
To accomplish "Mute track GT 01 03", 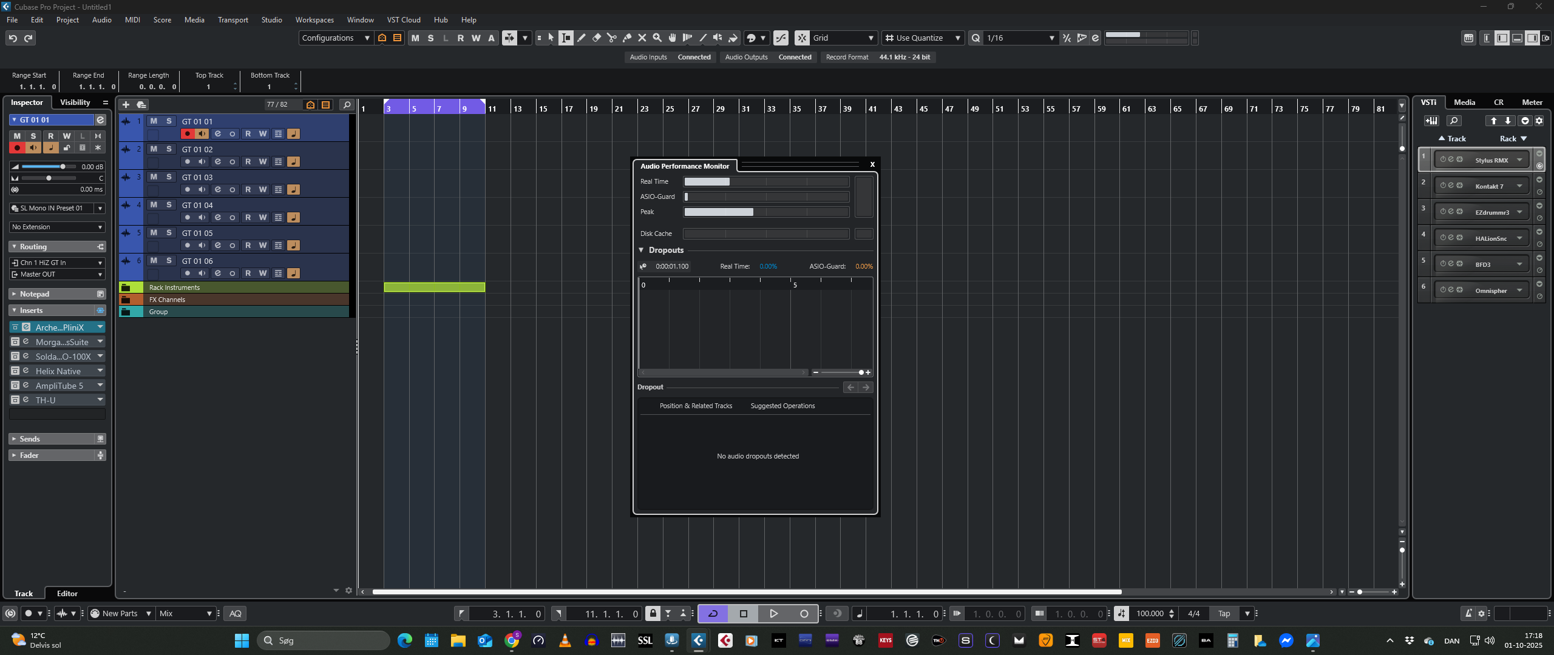I will (x=154, y=177).
